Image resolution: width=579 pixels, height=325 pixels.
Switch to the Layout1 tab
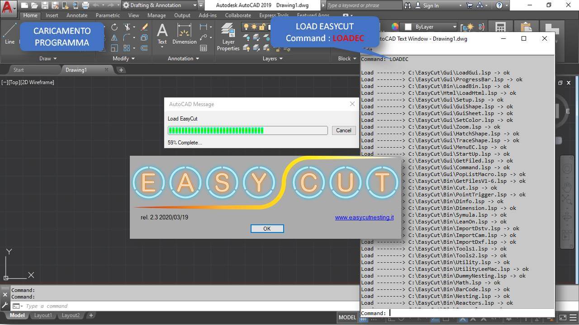[43, 316]
